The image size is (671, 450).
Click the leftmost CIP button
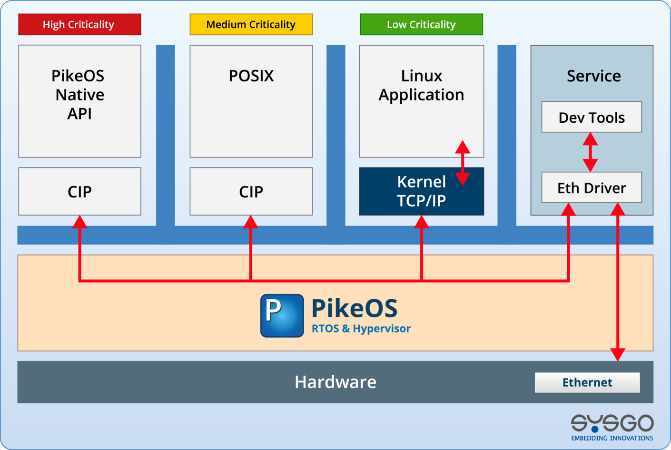79,191
